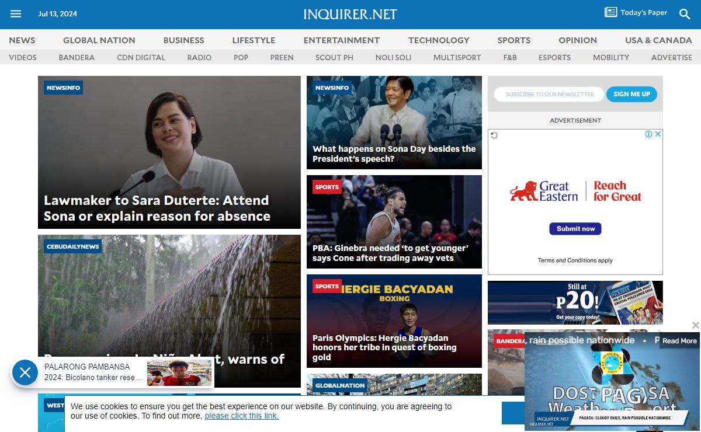Viewport: 701px width, 432px height.
Task: Open the Entertainment section
Action: point(342,40)
